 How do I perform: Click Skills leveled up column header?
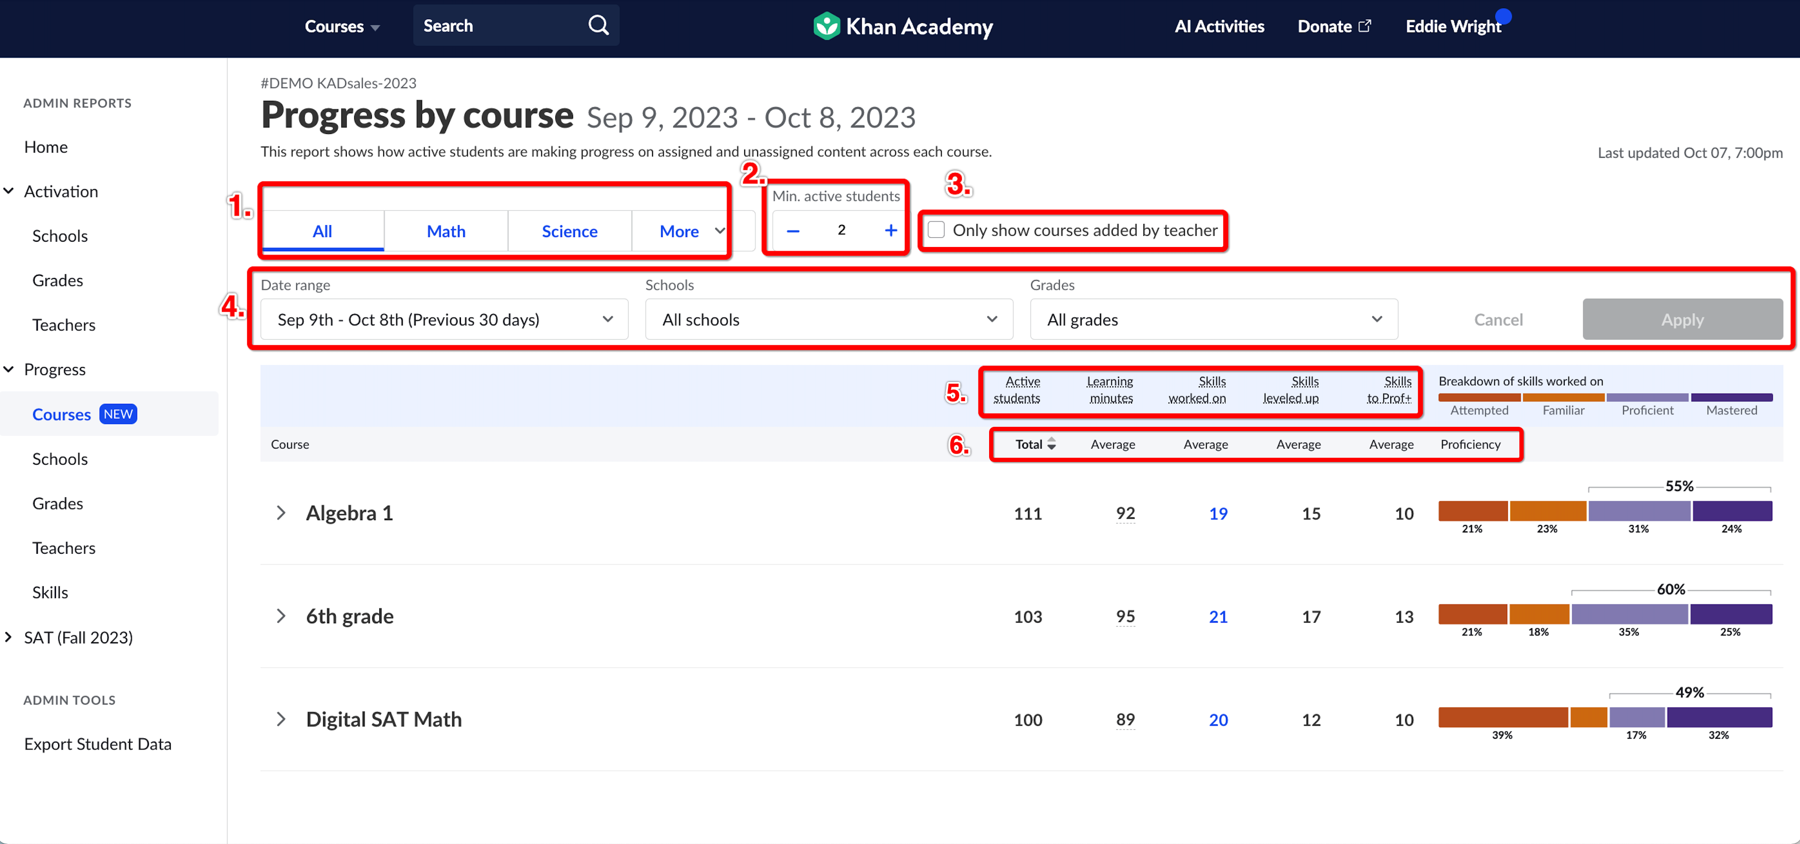pos(1291,390)
